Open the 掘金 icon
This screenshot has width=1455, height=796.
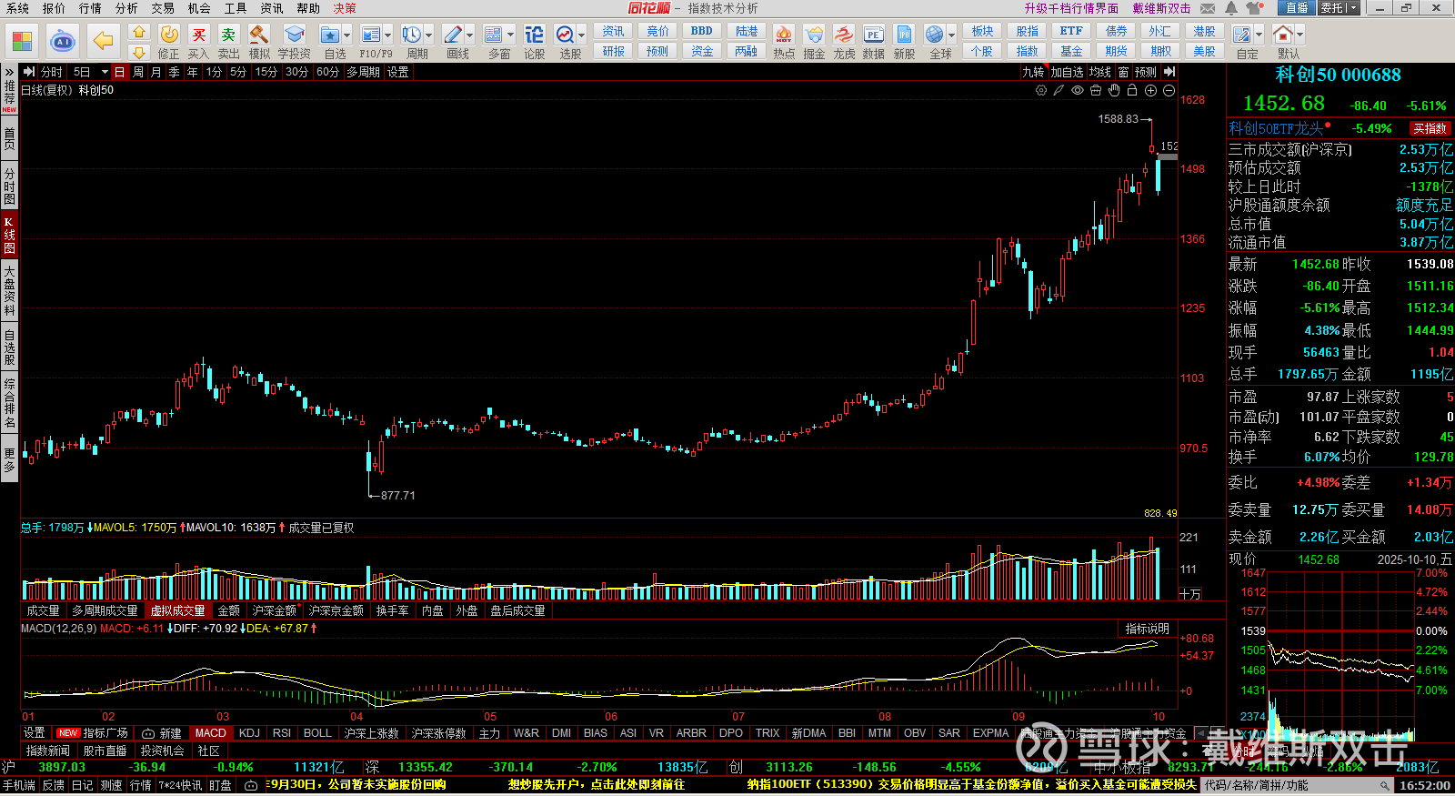[814, 35]
